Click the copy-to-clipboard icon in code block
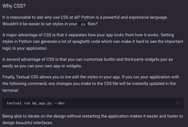This screenshot has width=188, height=127. pos(178,103)
